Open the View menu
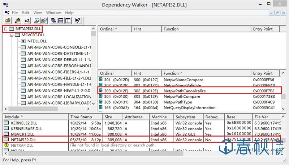Image resolution: width=289 pixels, height=165 pixels. click(38, 13)
